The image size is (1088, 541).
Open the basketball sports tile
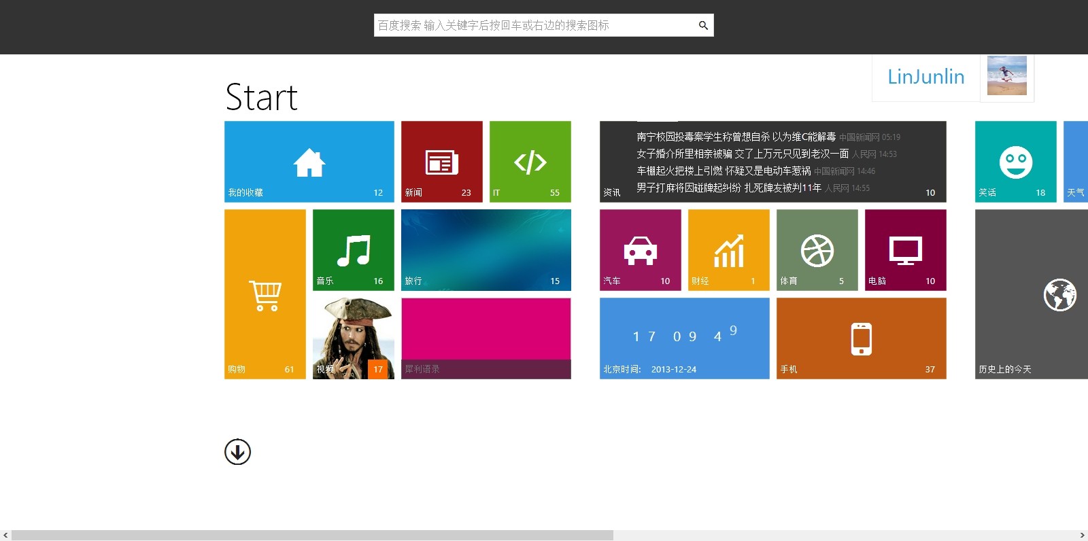click(817, 250)
